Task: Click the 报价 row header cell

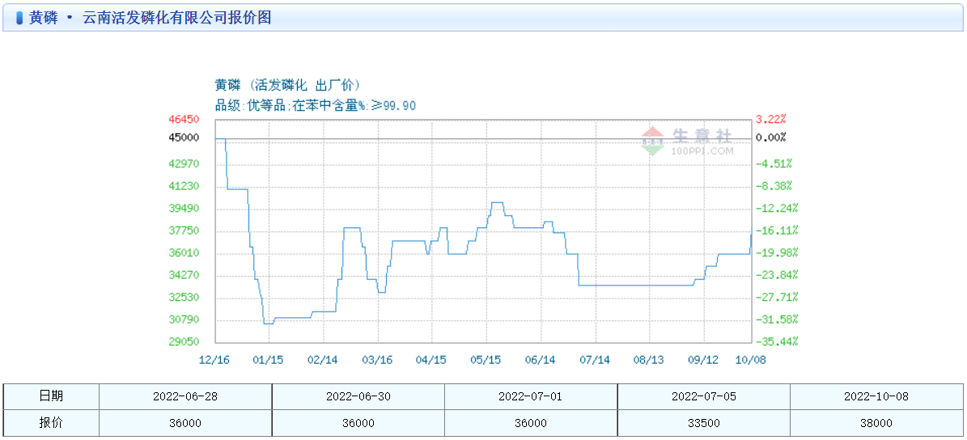Action: (51, 423)
